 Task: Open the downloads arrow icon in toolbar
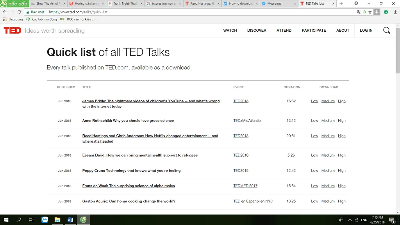[395, 12]
